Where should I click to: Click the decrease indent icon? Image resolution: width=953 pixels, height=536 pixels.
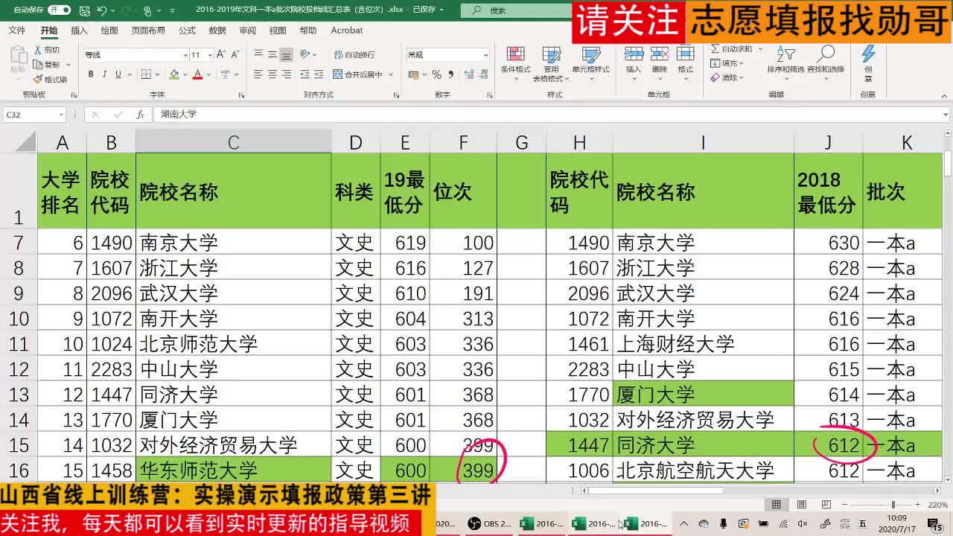coord(305,74)
